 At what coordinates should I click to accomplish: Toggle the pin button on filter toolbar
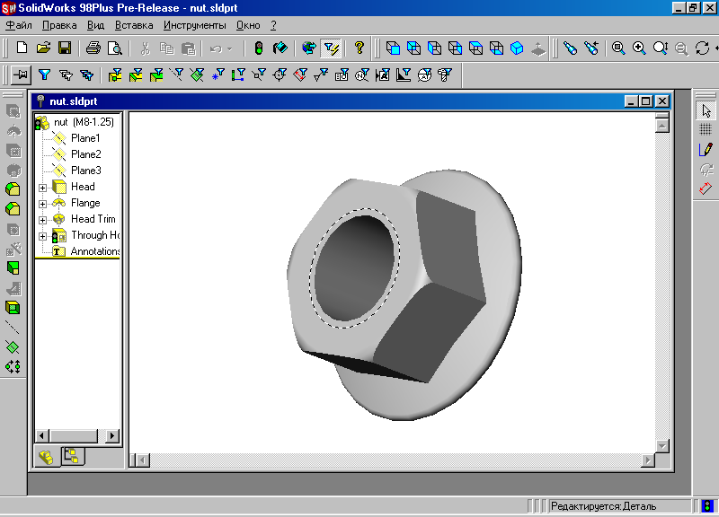[21, 74]
